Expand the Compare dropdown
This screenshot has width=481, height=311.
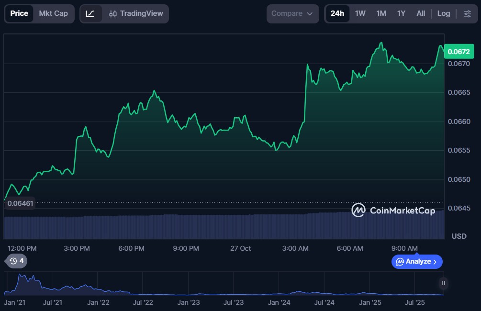(292, 13)
